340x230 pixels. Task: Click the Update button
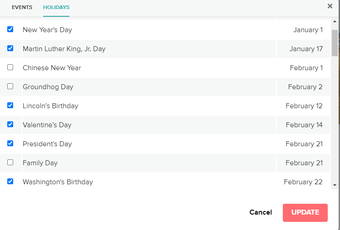tap(305, 212)
